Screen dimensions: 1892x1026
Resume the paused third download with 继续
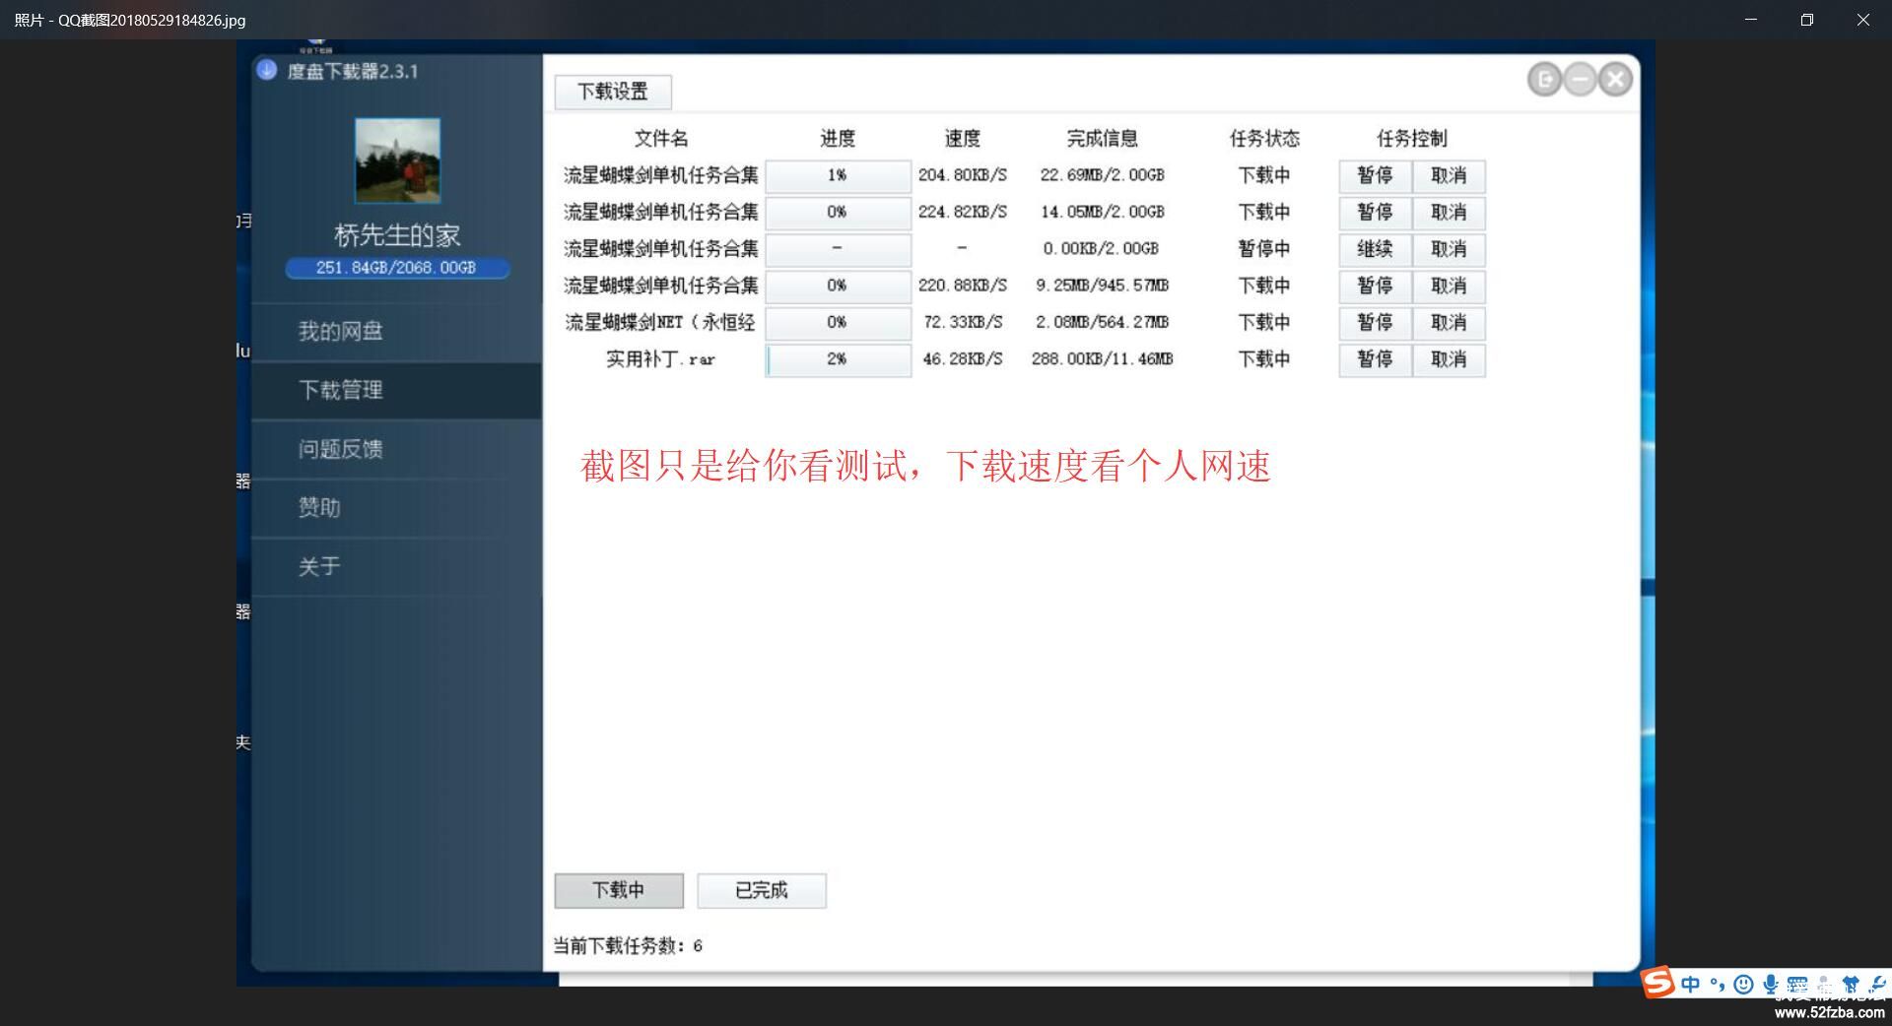tap(1375, 249)
